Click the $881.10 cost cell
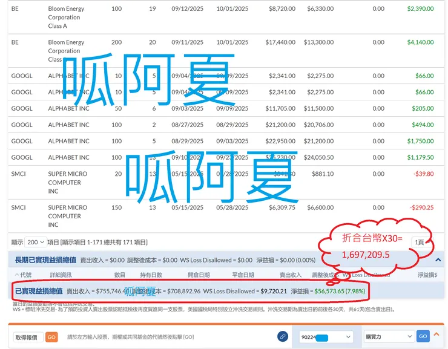The height and width of the screenshot is (349, 448). pos(323,174)
